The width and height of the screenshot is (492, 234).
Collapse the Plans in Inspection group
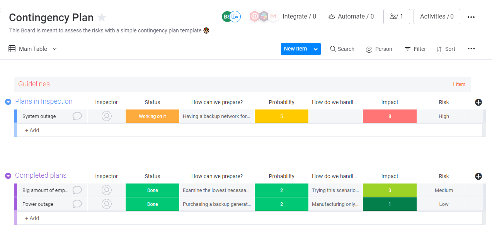[x=8, y=102]
